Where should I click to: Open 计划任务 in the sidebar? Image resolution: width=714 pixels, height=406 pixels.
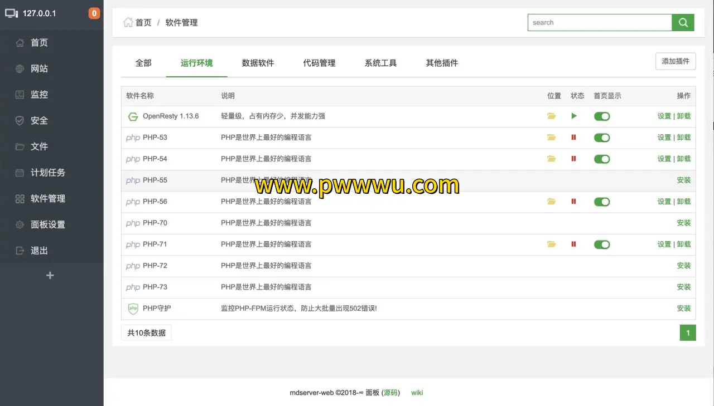(48, 173)
